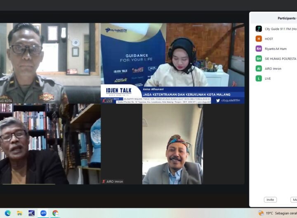Image resolution: width=297 pixels, height=218 pixels.
Task: Click the Participants panel title
Action: click(x=286, y=18)
